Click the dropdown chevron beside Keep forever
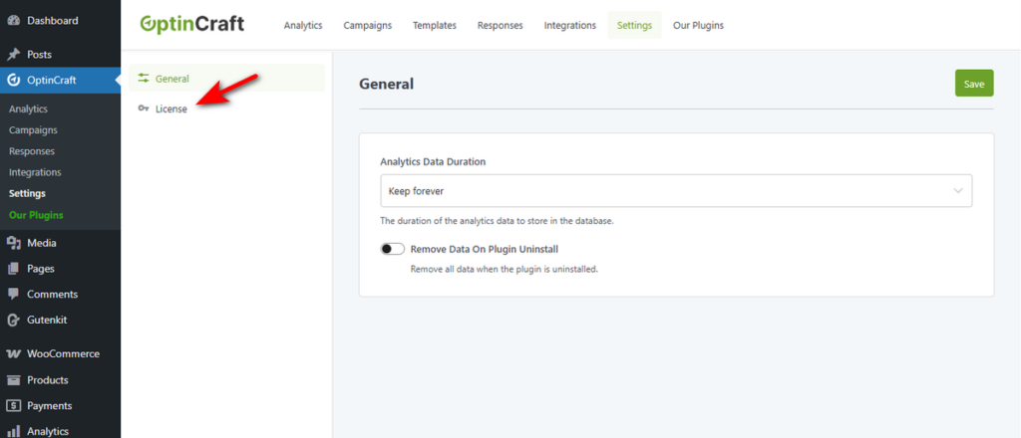Image resolution: width=1021 pixels, height=438 pixels. pos(958,190)
